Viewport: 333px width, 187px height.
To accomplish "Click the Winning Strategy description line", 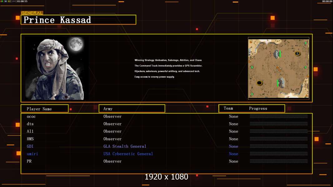I will point(168,60).
